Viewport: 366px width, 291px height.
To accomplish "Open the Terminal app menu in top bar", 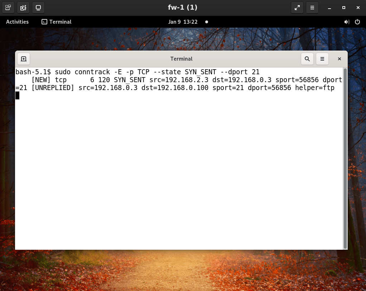I will (x=57, y=22).
